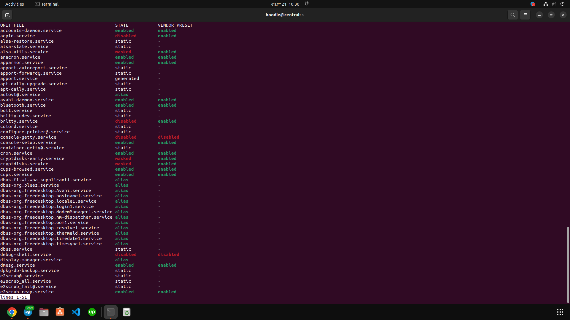Open Ubuntu Software from the dock
The height and width of the screenshot is (320, 570).
click(60, 312)
